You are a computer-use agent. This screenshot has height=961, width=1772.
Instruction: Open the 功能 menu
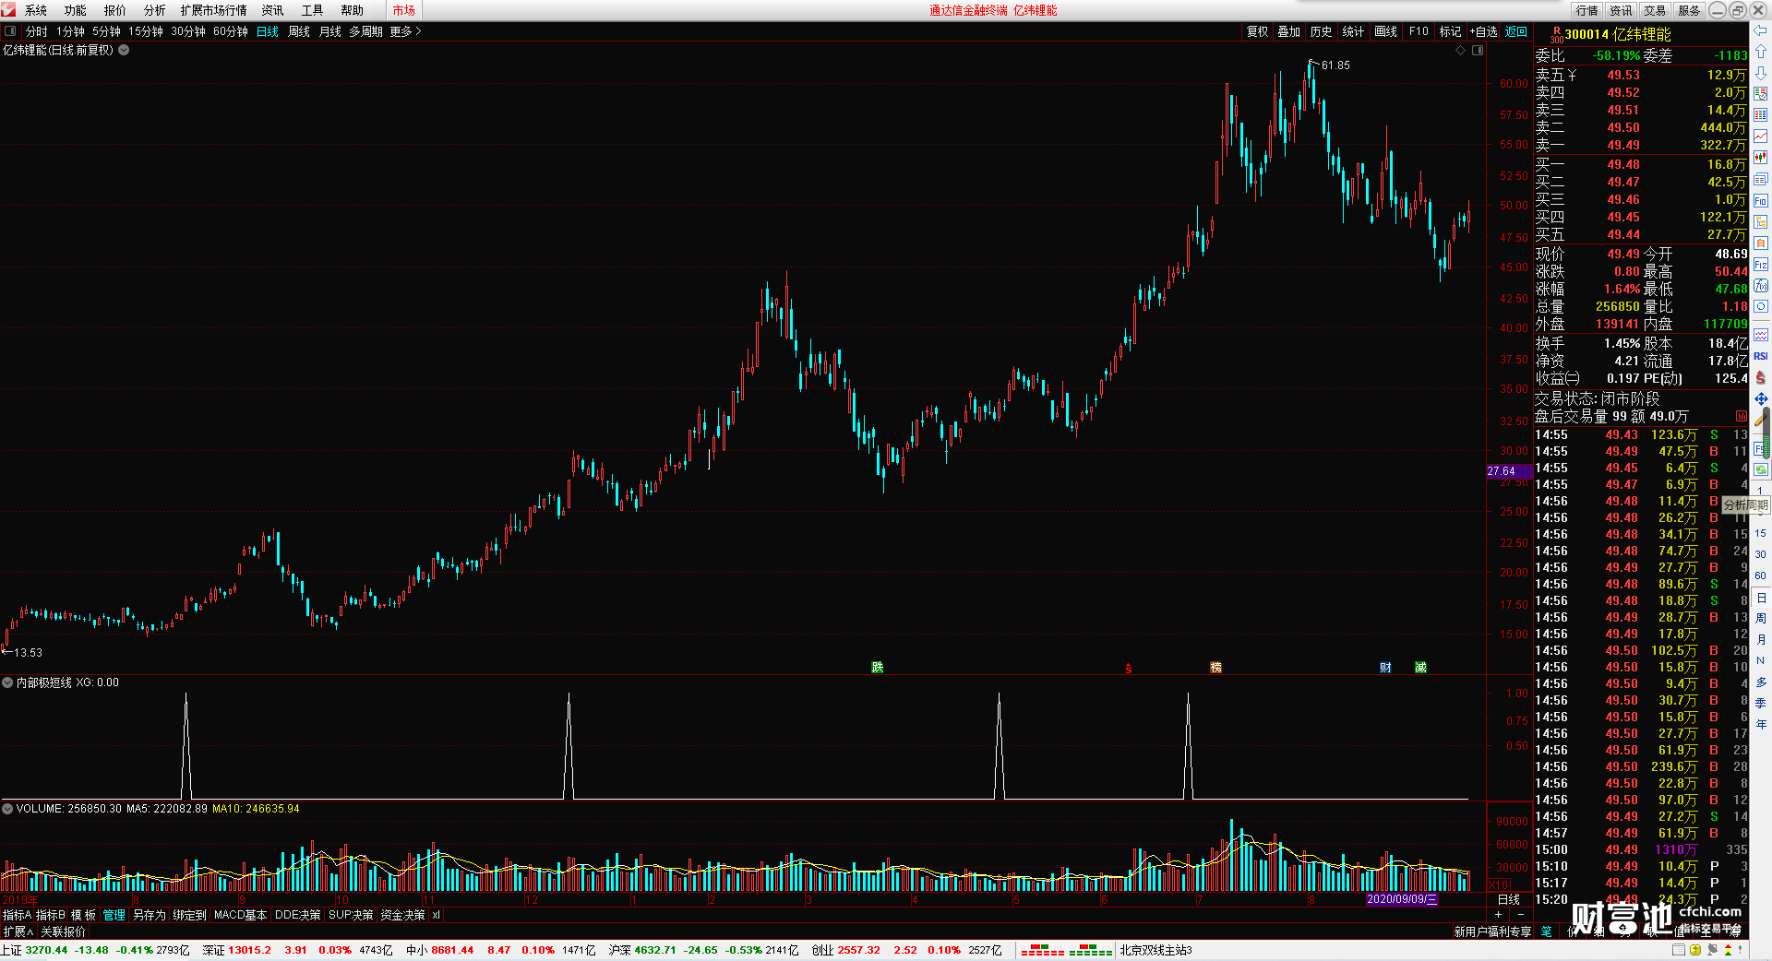pyautogui.click(x=76, y=10)
